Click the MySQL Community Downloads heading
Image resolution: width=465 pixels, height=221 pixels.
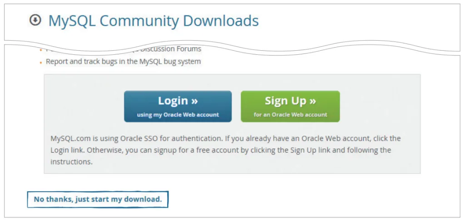[153, 21]
